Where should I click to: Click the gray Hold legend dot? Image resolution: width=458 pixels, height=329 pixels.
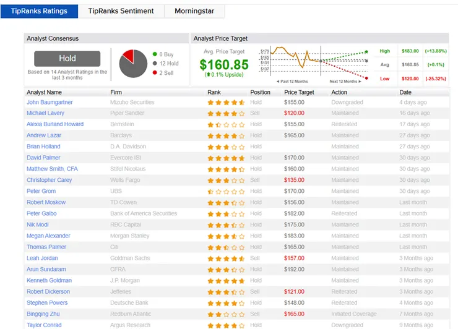155,63
